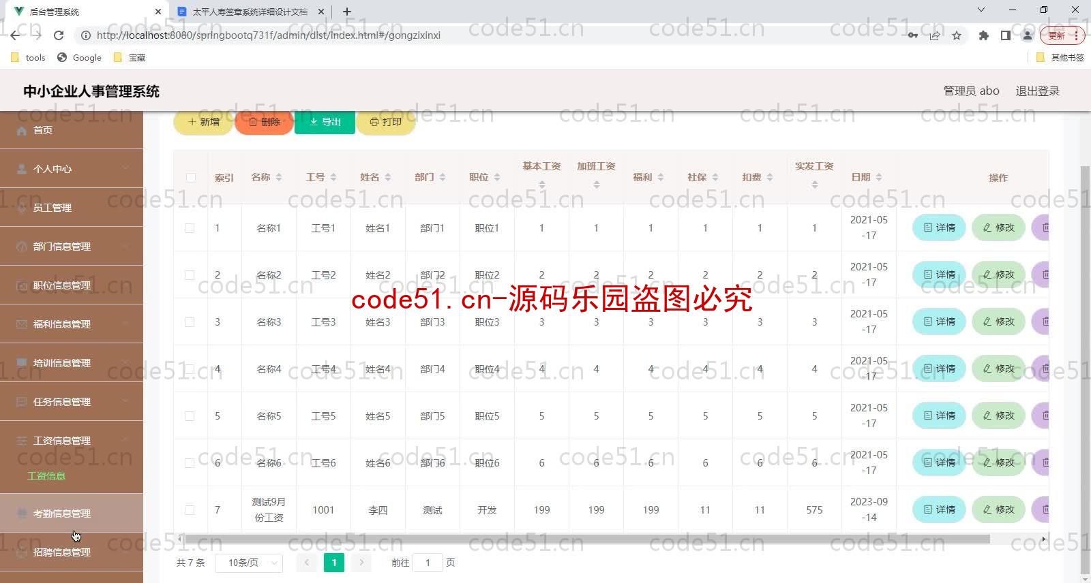Click the table horizontal scrollbar
This screenshot has height=583, width=1091.
586,539
